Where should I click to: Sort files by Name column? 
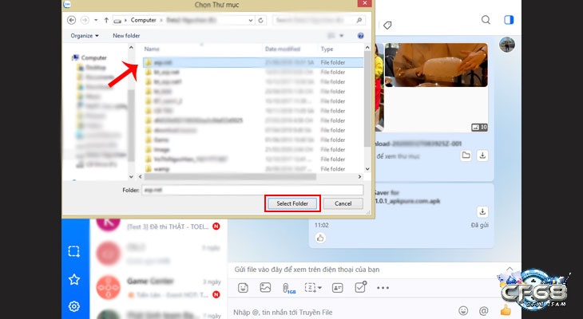(152, 49)
